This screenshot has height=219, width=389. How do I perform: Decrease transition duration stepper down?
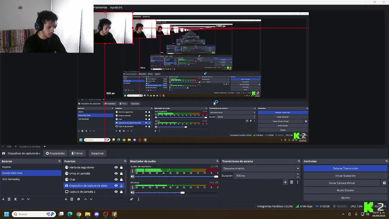click(x=298, y=177)
